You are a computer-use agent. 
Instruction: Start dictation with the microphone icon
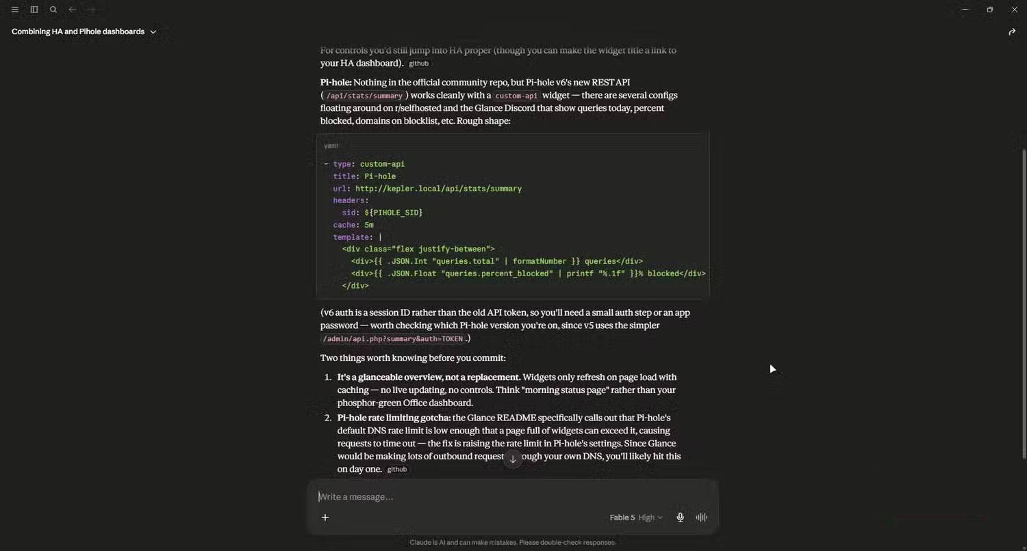680,518
